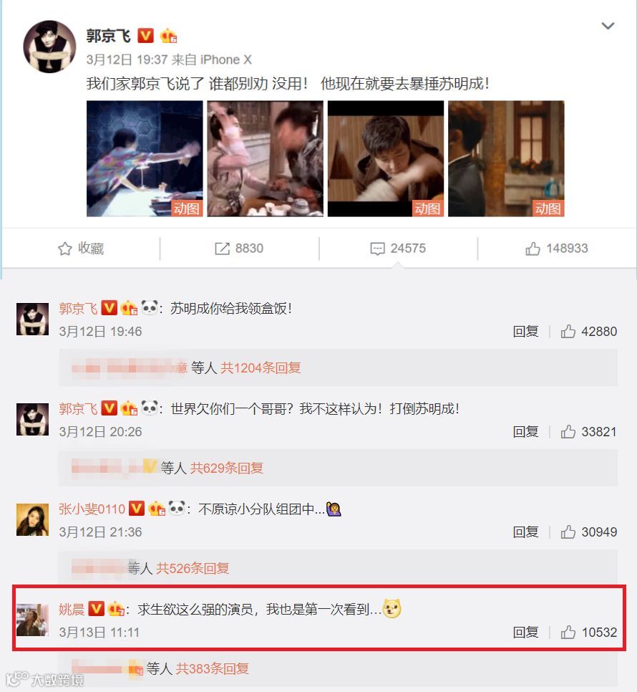Like the post with 148933 thumbs-up
Viewport: 637px width, 692px height.
pos(533,249)
